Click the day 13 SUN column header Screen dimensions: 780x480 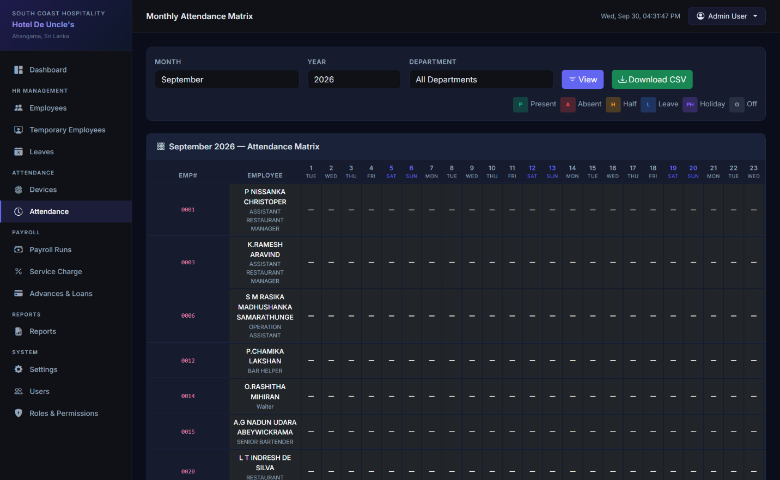[x=552, y=172]
